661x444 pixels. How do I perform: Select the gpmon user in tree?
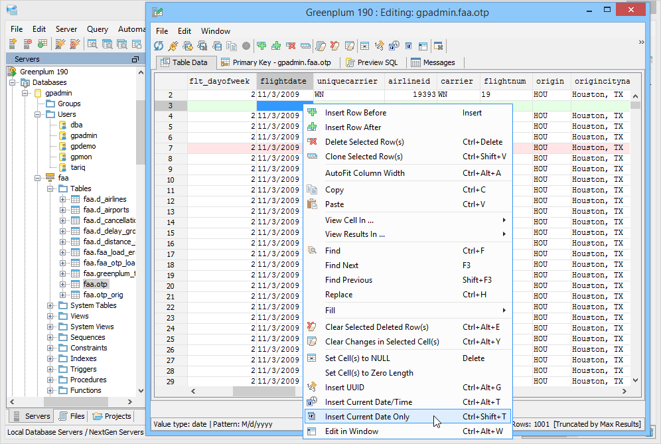(81, 157)
